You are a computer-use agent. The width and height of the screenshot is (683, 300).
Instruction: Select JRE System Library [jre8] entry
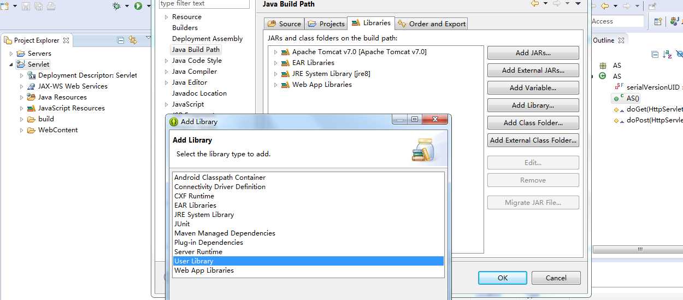click(331, 74)
